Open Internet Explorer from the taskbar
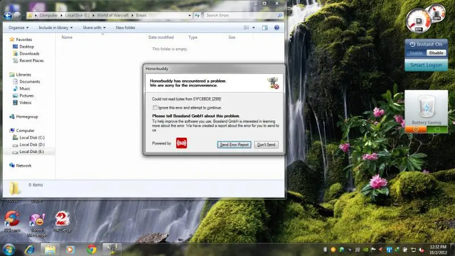Viewport: 455px width, 256px height. coord(28,249)
